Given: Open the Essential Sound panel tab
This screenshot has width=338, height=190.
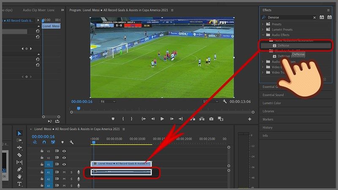Looking at the screenshot, I should (273, 95).
